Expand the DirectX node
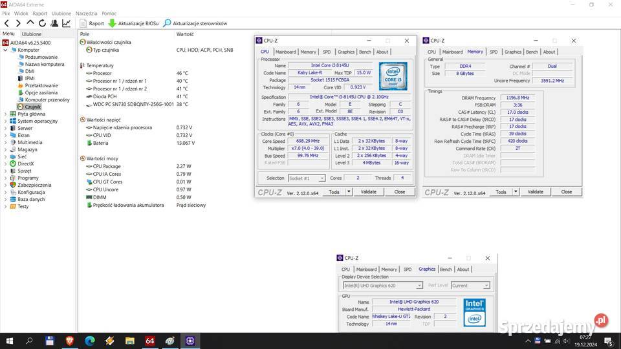621x349 pixels. tap(5, 164)
